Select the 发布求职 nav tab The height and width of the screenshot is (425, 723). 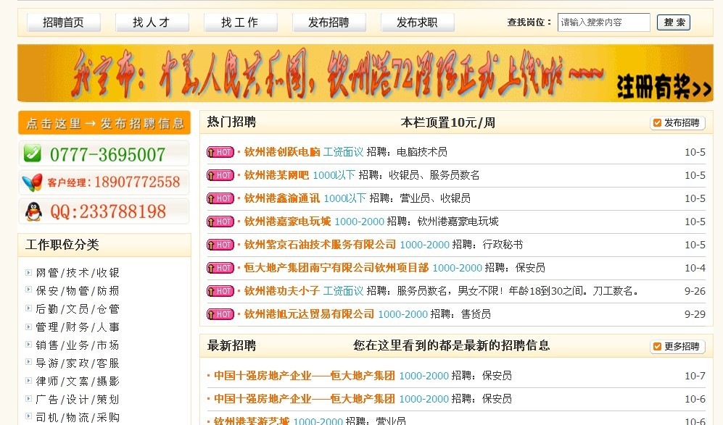tap(418, 22)
